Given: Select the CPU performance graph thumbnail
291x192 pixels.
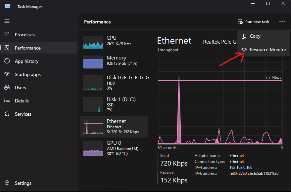Looking at the screenshot, I should click(93, 41).
